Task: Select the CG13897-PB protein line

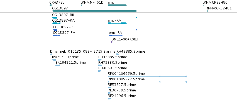Action: [95, 30]
